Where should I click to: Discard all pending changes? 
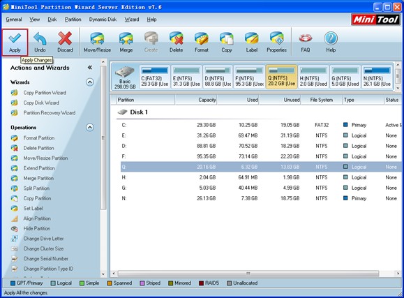(x=65, y=43)
